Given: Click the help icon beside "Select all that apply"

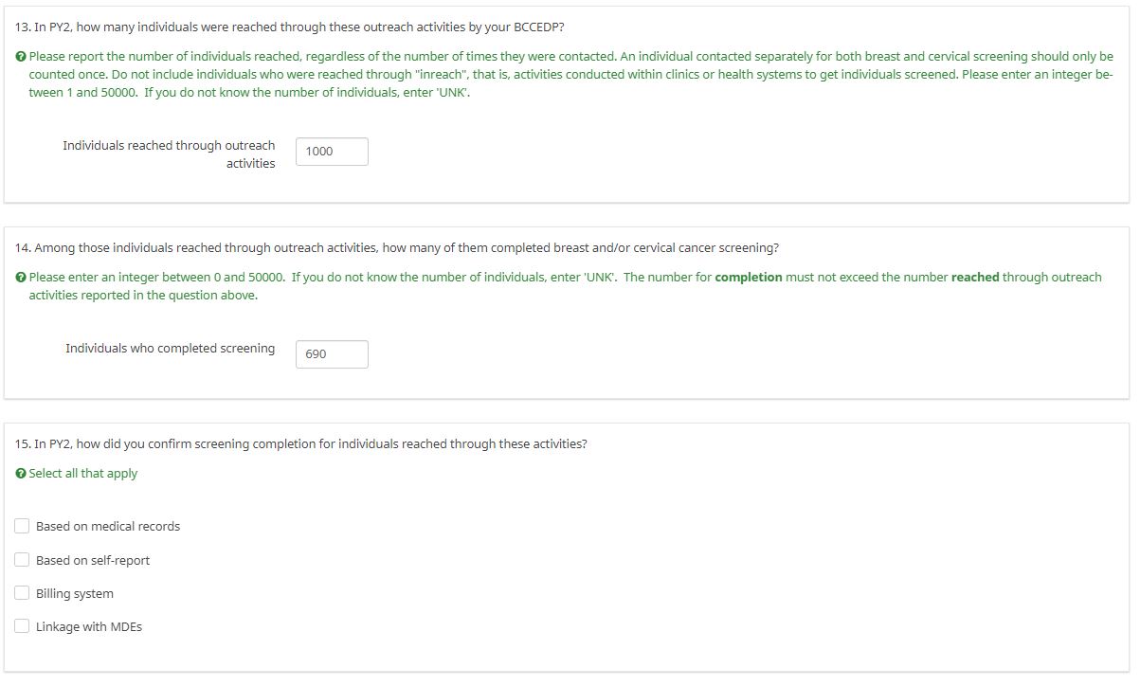Looking at the screenshot, I should coord(21,474).
